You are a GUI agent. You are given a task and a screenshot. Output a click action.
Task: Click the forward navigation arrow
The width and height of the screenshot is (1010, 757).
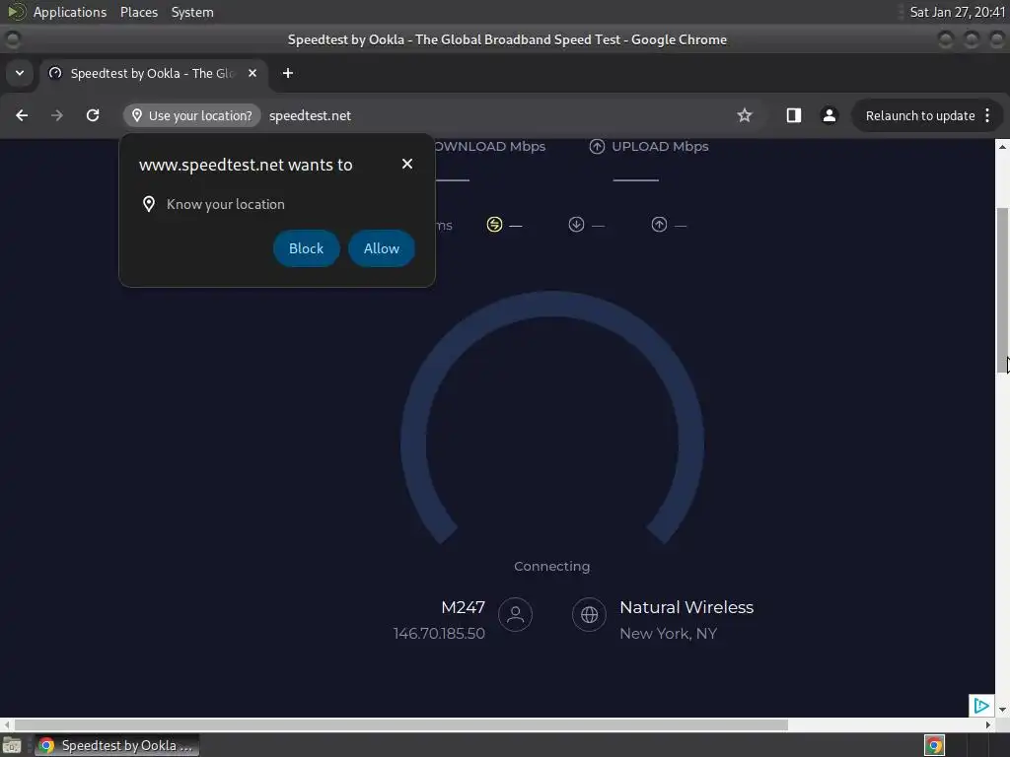(57, 115)
